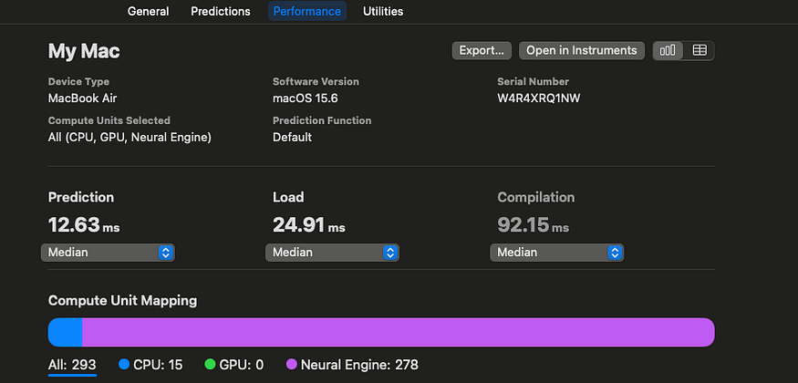Click Prediction Median blue stepper arrows
The width and height of the screenshot is (798, 383).
point(165,253)
